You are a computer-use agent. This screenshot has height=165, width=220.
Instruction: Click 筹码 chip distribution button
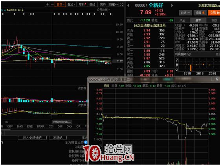coord(82,4)
